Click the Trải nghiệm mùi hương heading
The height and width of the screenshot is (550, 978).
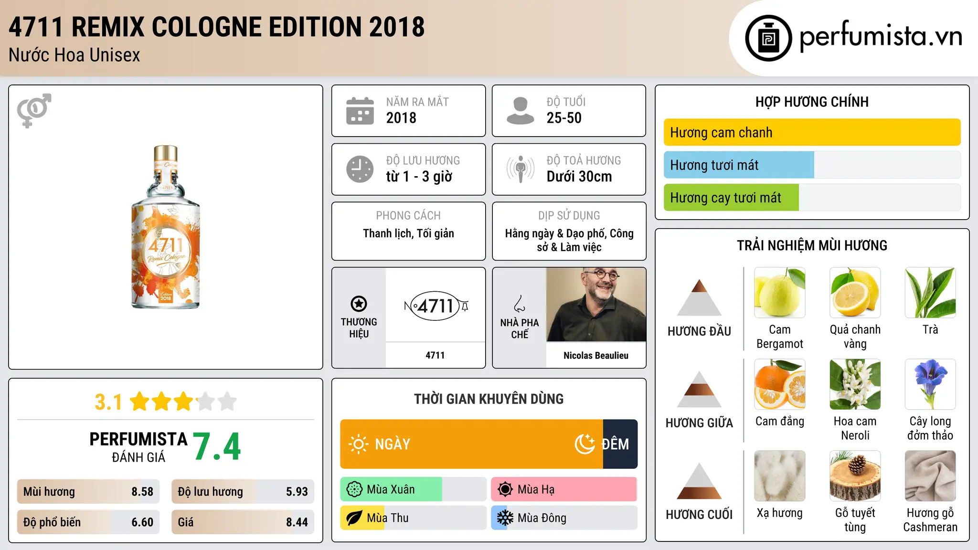(812, 245)
